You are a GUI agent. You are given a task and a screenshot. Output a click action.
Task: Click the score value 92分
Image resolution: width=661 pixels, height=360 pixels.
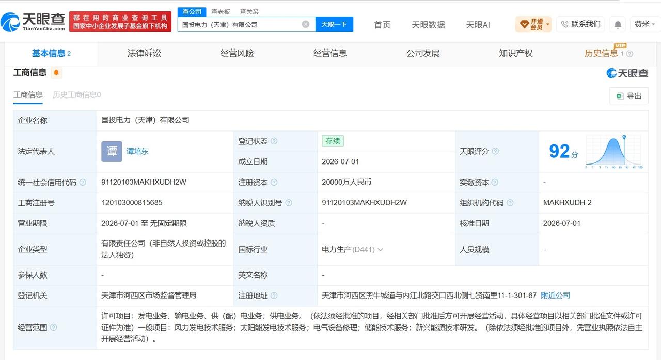(x=563, y=152)
